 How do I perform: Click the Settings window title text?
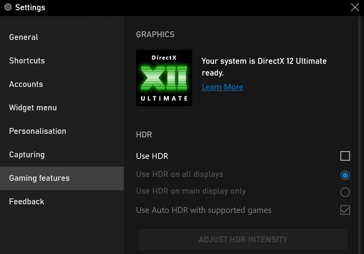pos(30,7)
